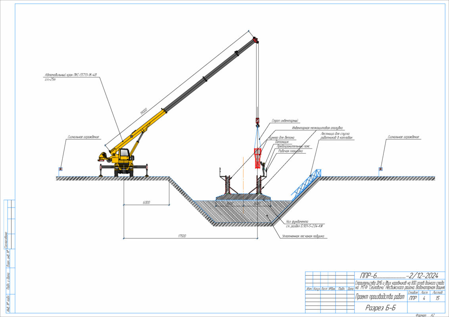Select the 'г.п.=25т' capacity note
Viewport: 449px width, 317px height.
pos(50,79)
